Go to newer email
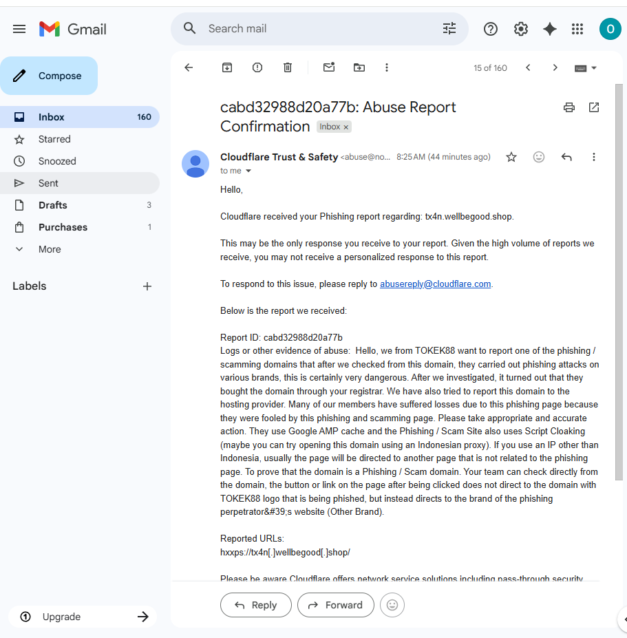 coord(528,67)
